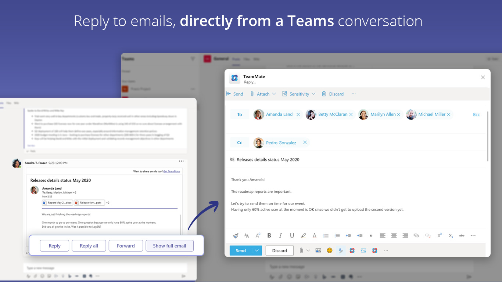
Task: Click the insert hyperlink icon
Action: click(416, 235)
